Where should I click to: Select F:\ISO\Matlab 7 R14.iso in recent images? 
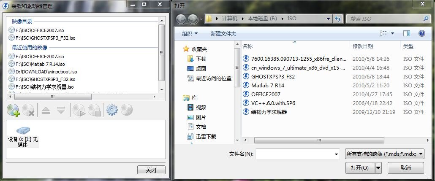tap(37, 64)
